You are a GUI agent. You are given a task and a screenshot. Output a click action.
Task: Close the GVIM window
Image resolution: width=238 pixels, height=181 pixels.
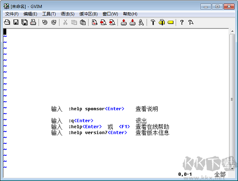pyautogui.click(x=229, y=7)
